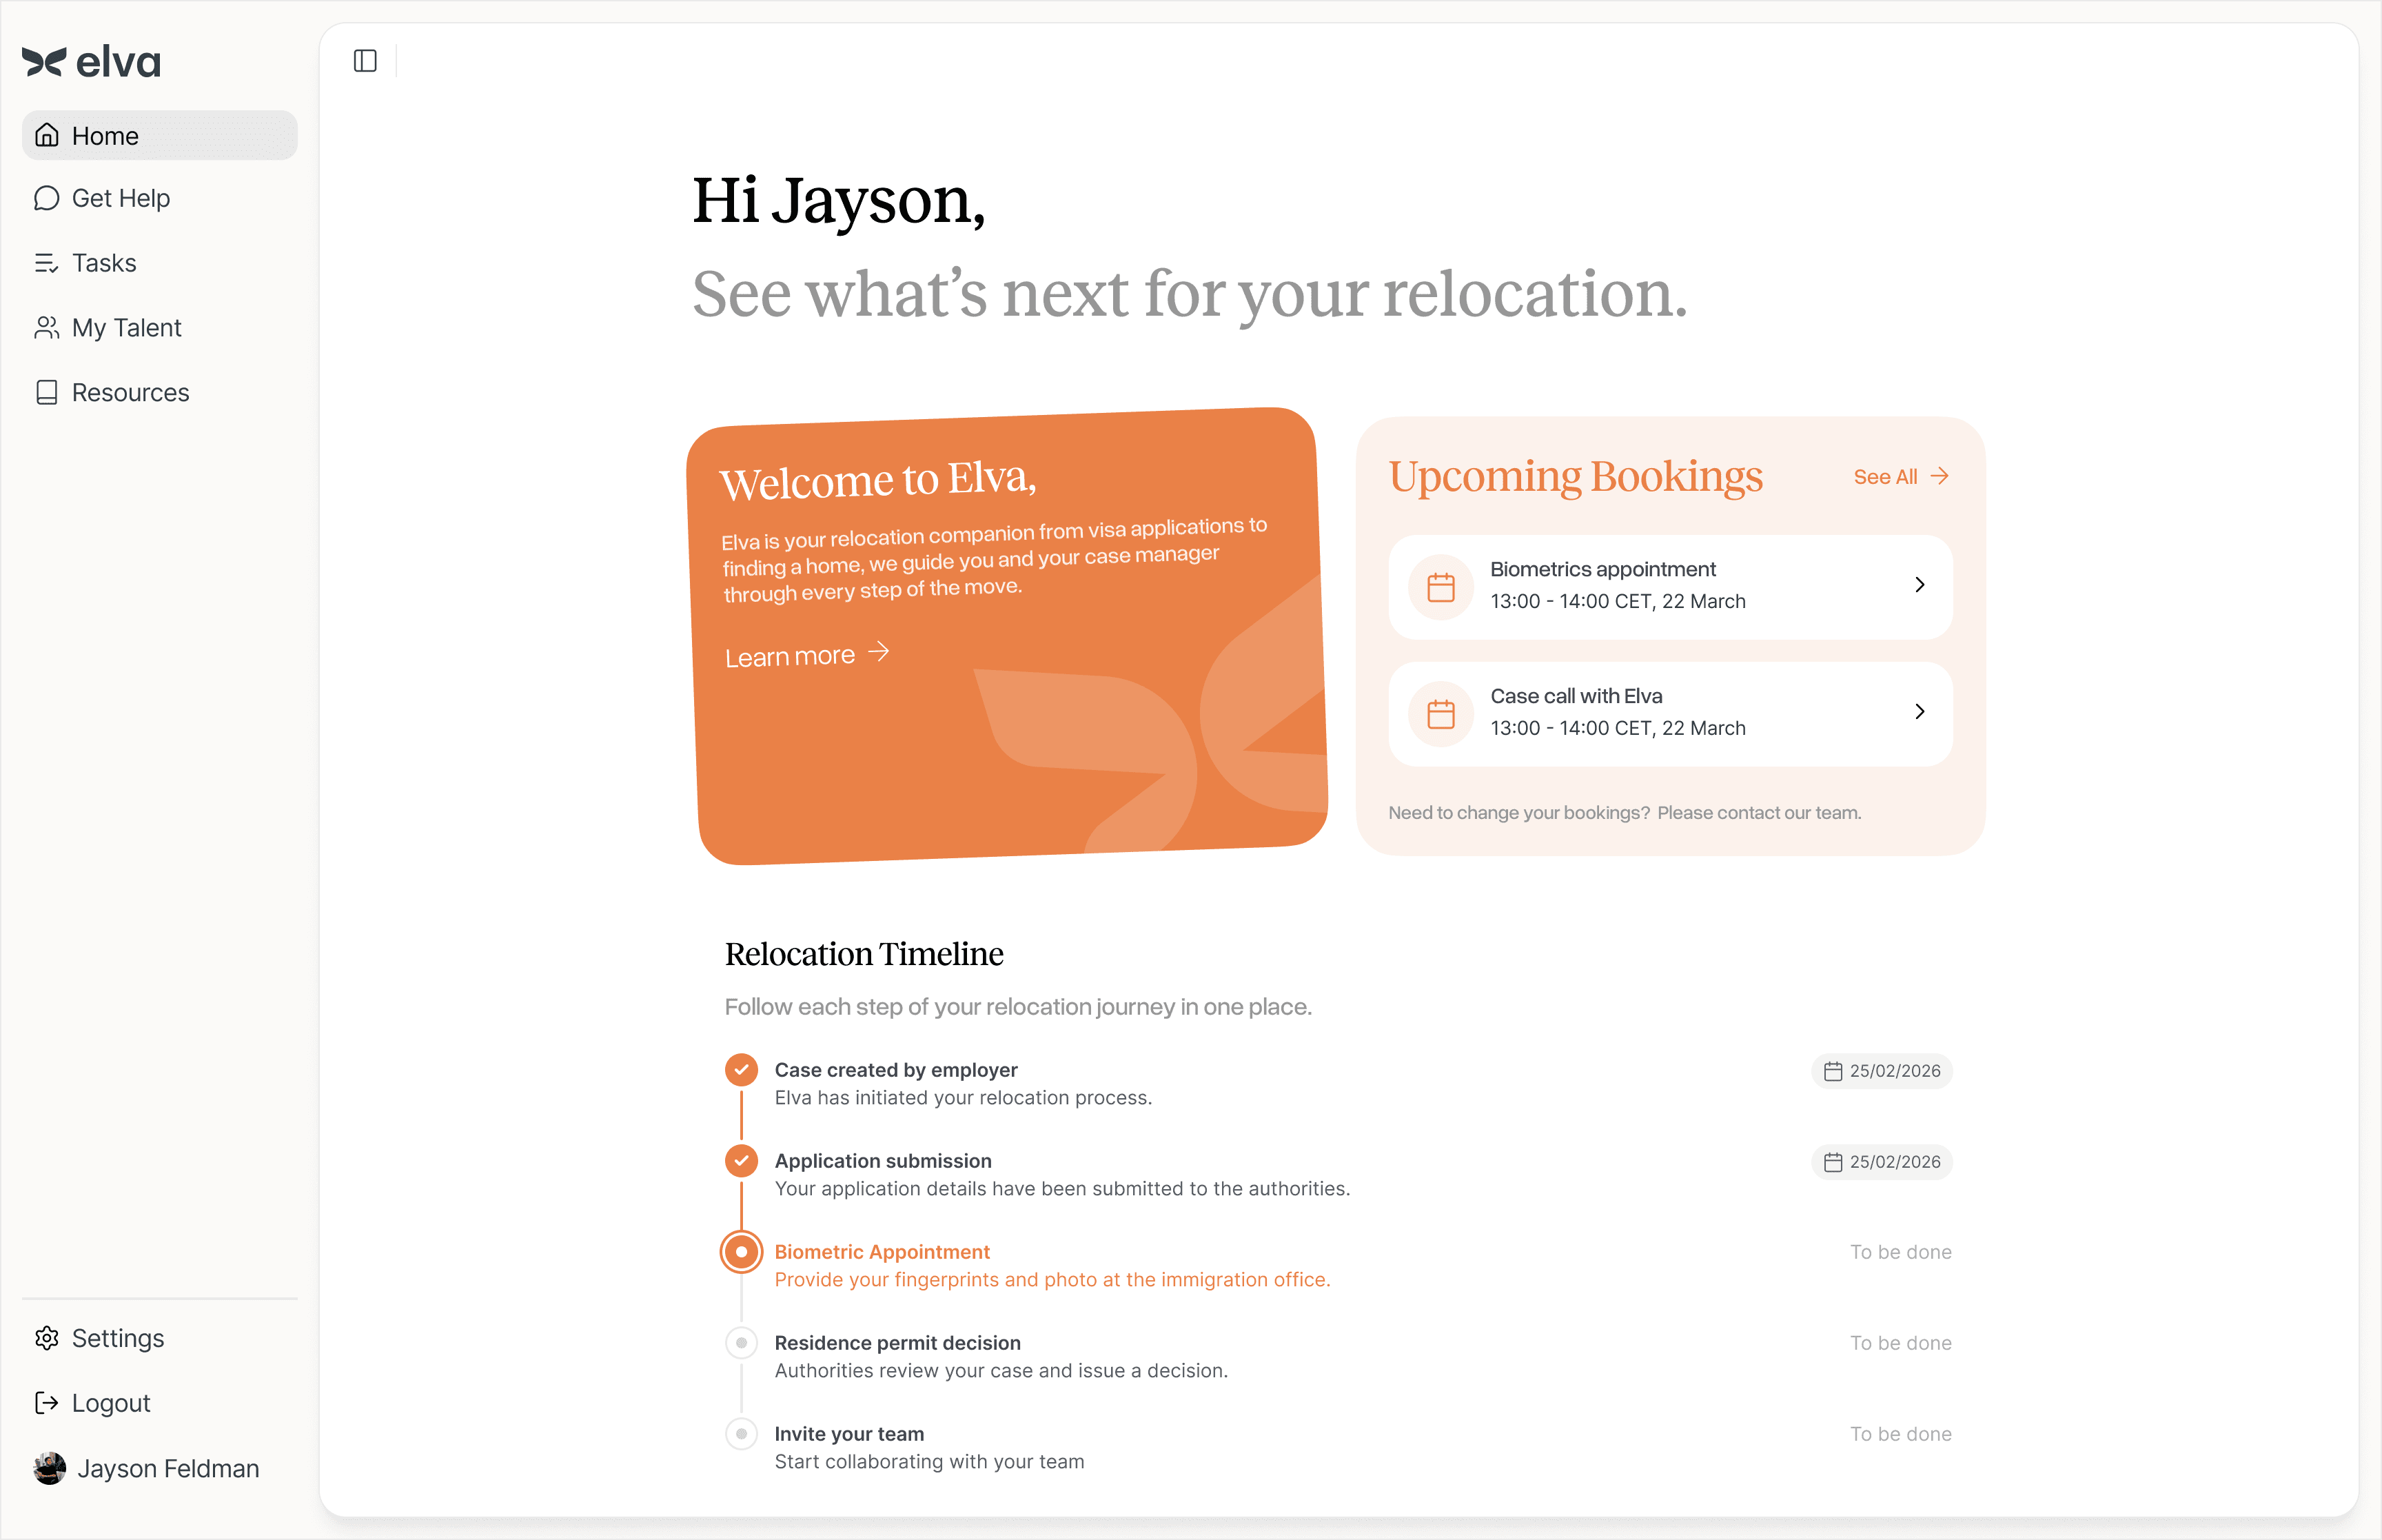Click the My Talent people icon
Screen dimensions: 2382x1540
pyautogui.click(x=47, y=328)
